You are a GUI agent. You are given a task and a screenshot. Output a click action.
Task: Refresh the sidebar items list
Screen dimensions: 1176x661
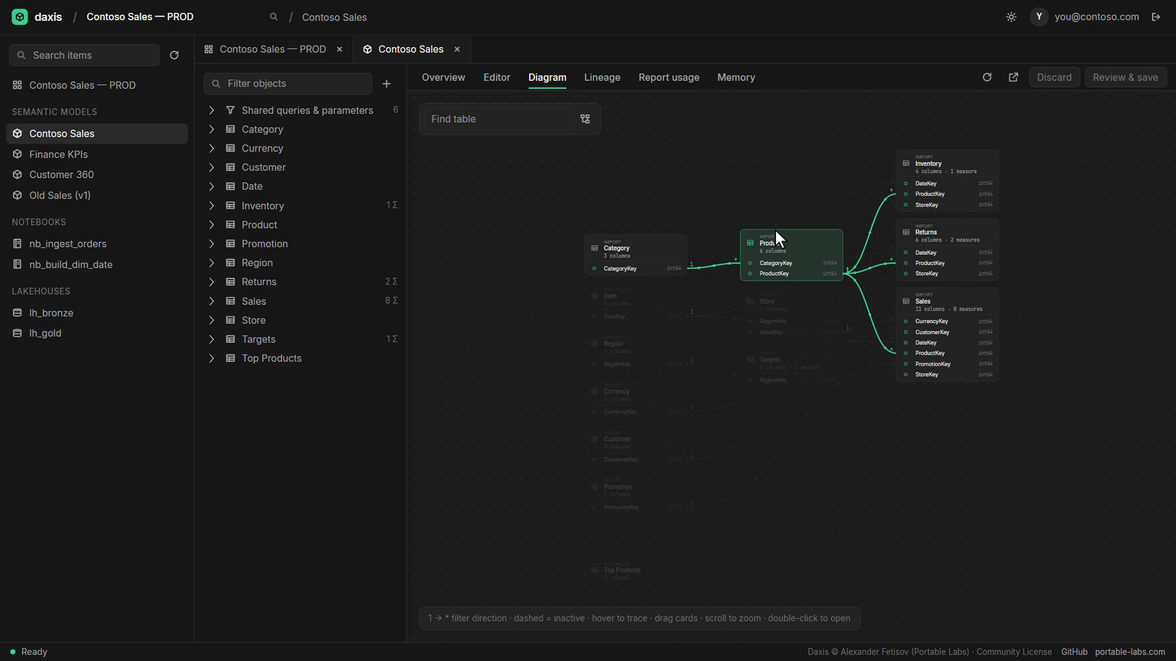click(174, 55)
